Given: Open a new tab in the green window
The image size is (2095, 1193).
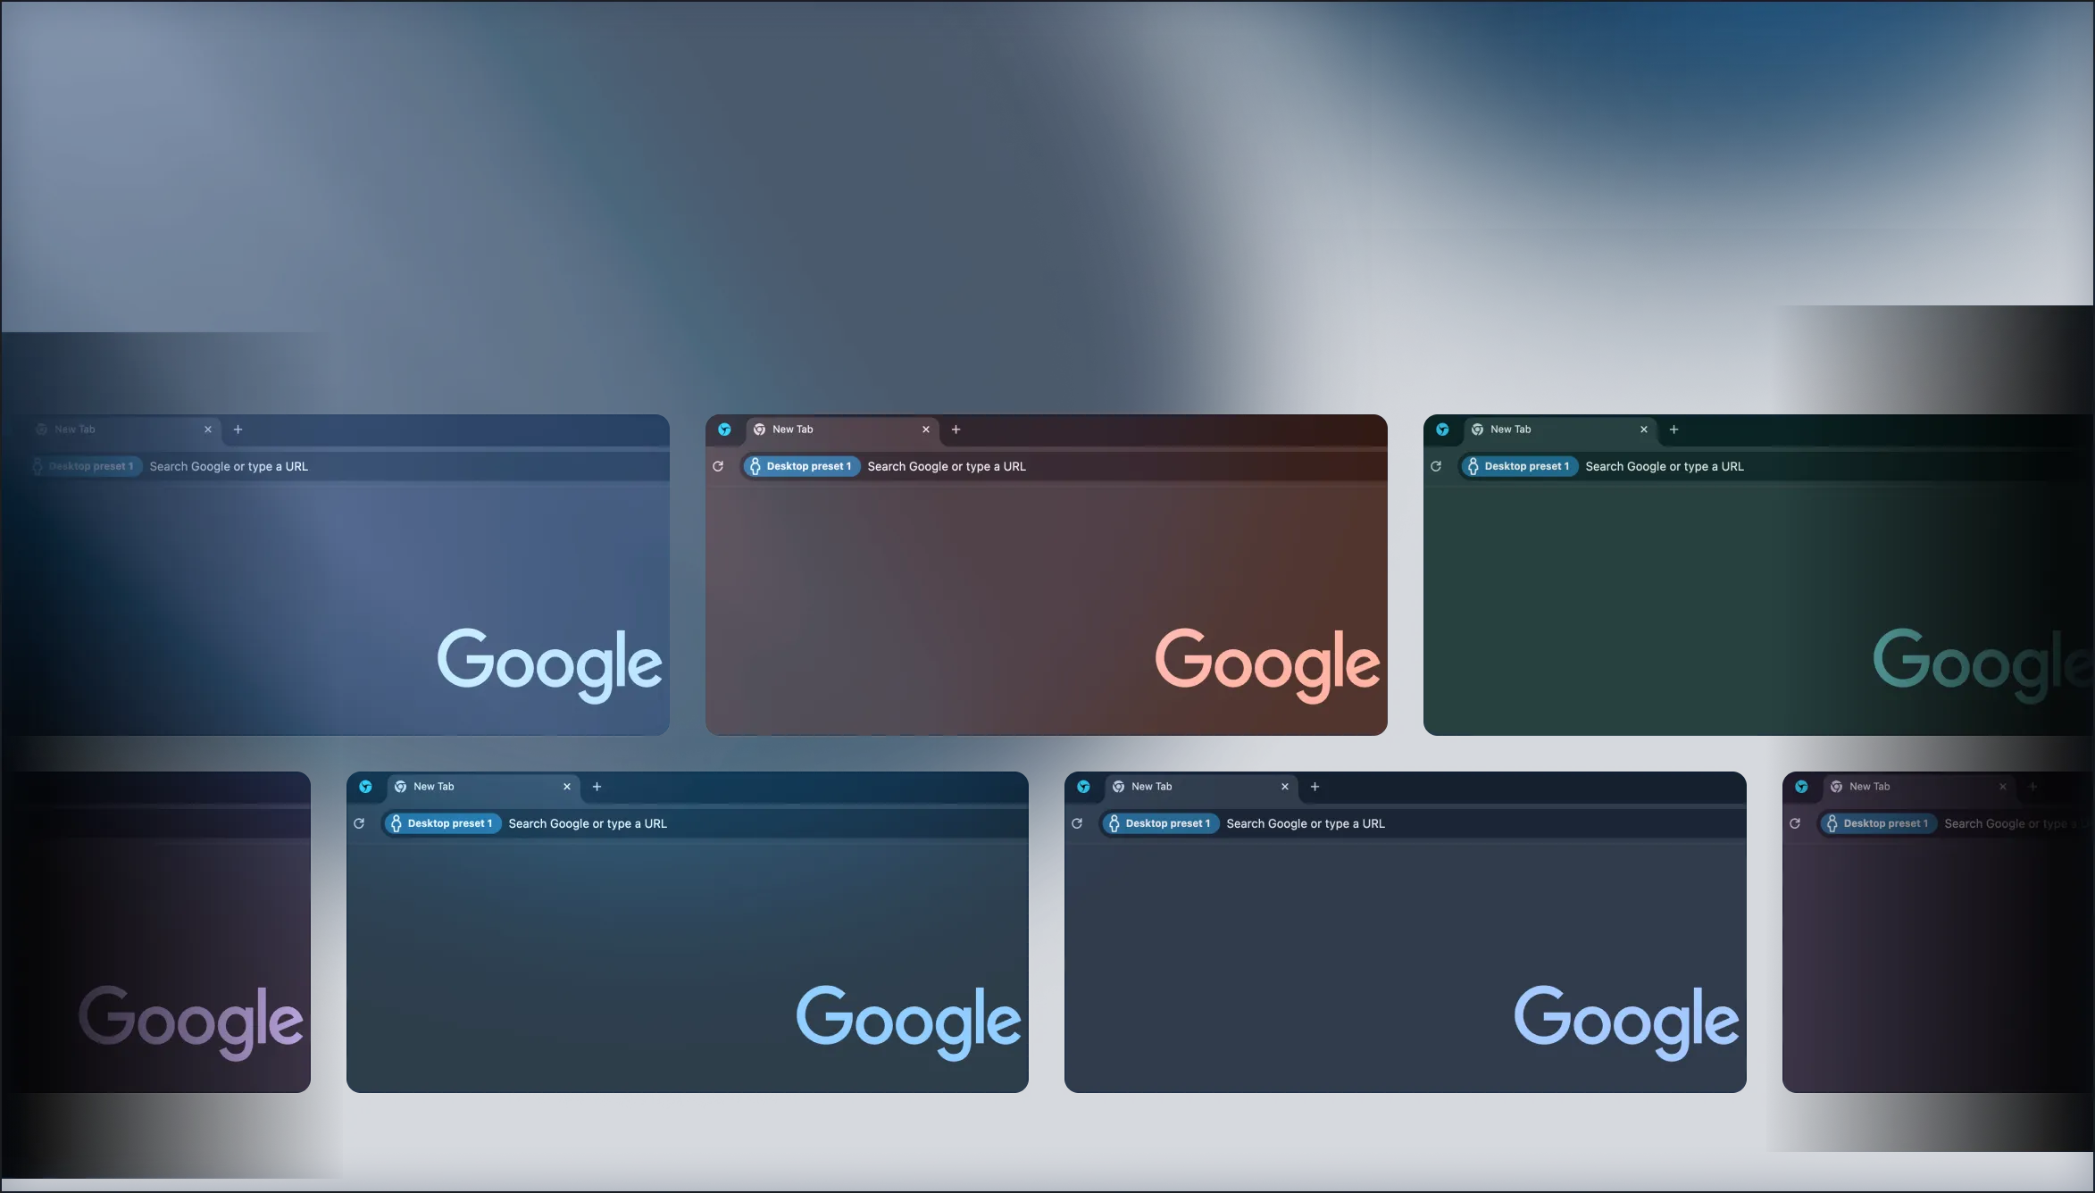Looking at the screenshot, I should [1673, 430].
